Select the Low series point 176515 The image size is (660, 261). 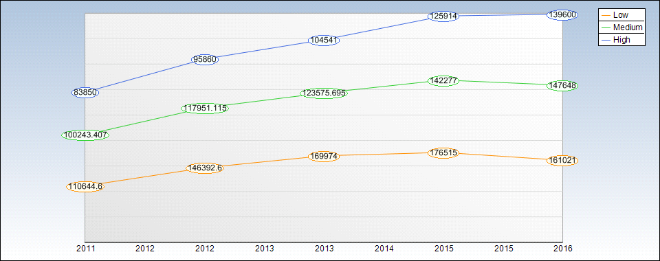point(443,153)
